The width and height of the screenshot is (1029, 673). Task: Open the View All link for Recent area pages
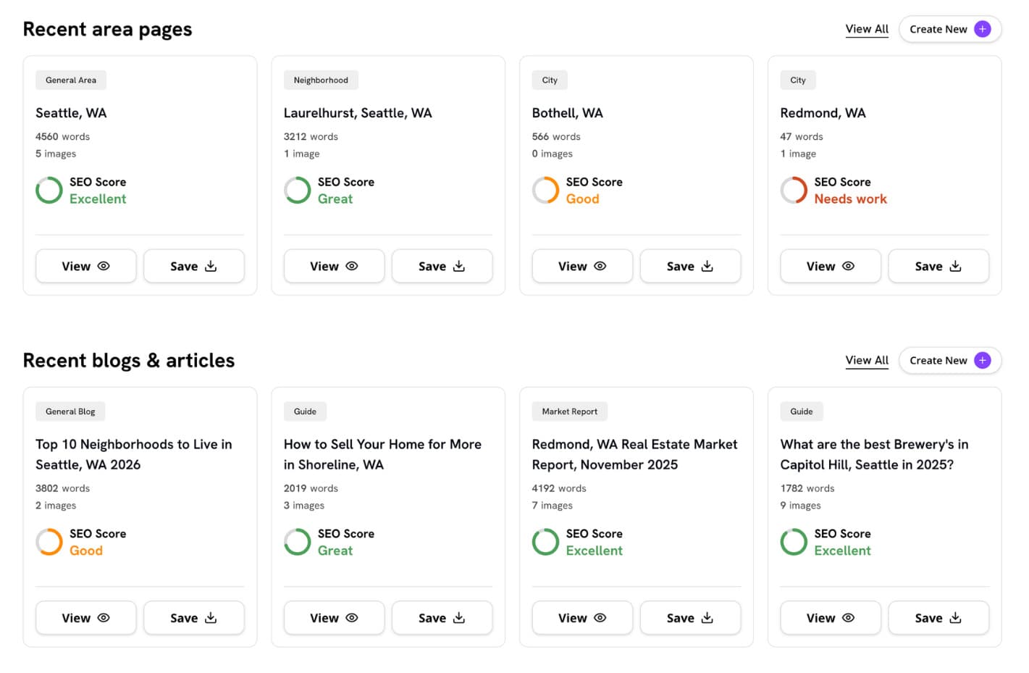(867, 29)
